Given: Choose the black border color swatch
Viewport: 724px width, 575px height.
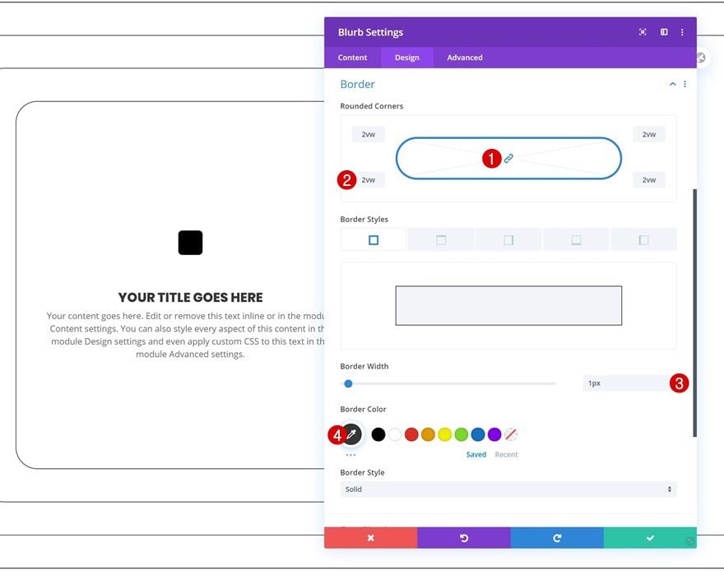Looking at the screenshot, I should pyautogui.click(x=378, y=434).
